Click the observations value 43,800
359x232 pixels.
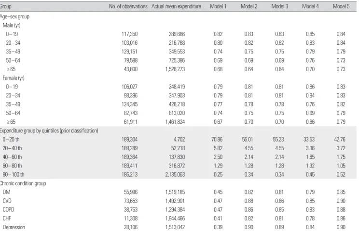pyautogui.click(x=131, y=69)
